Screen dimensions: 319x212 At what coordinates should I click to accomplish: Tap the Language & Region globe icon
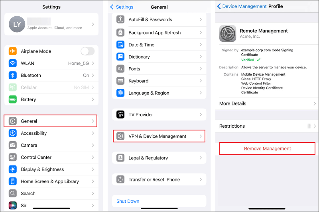tap(120, 93)
